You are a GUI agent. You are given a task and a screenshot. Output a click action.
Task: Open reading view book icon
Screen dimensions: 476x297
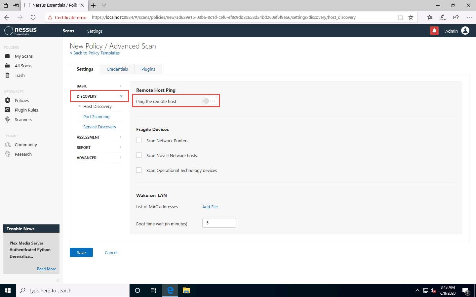point(400,17)
